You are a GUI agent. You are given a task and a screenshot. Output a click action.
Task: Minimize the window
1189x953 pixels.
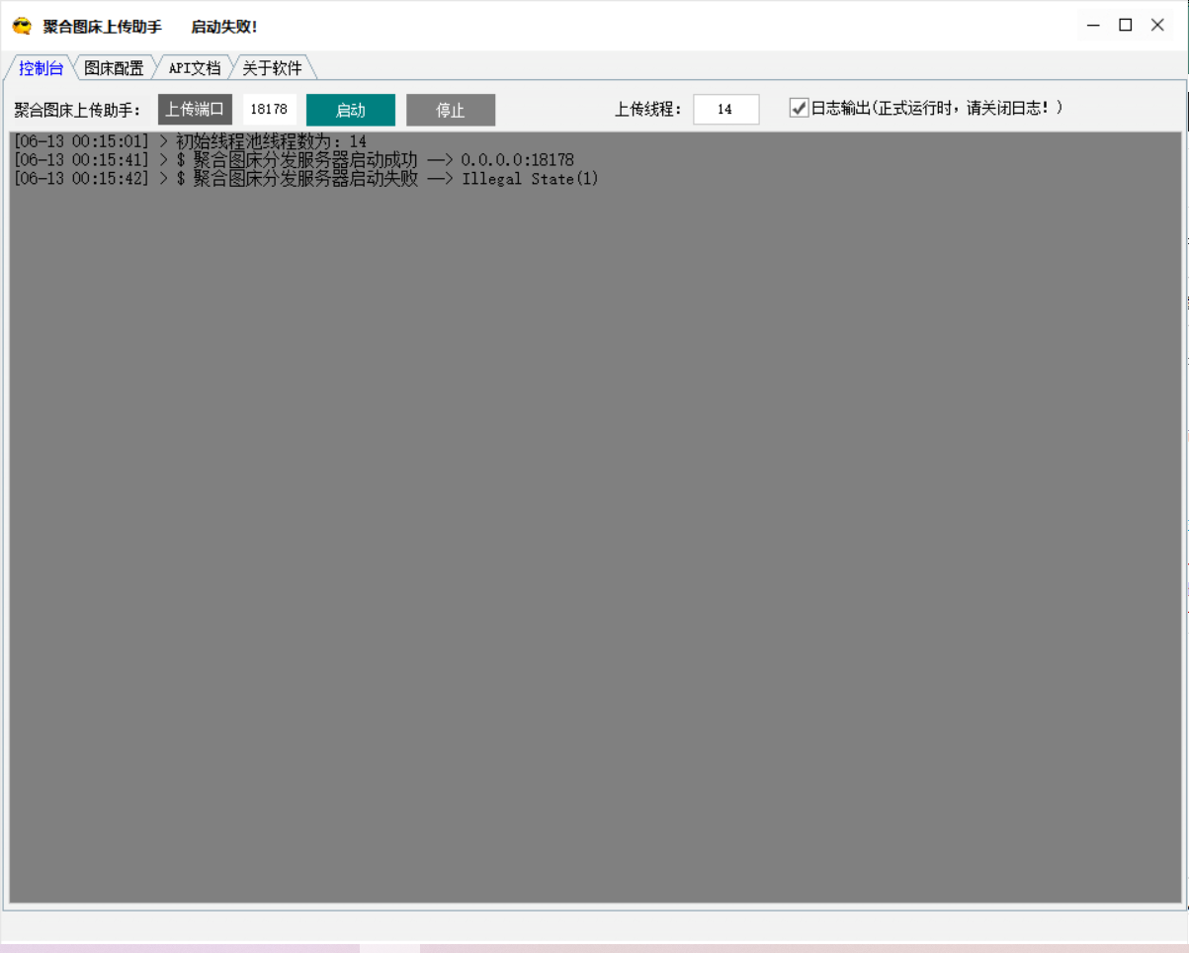1093,26
